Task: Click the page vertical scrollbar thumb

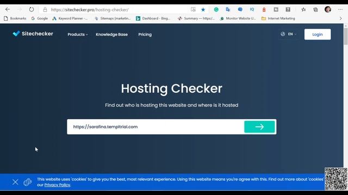Action: coord(346,36)
